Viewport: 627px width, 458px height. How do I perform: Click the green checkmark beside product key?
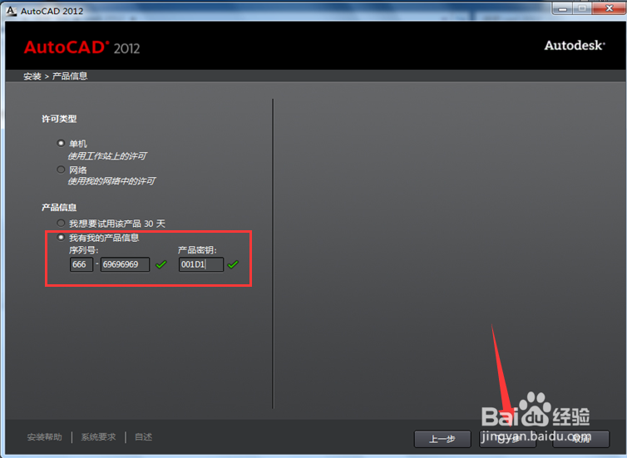[x=233, y=264]
